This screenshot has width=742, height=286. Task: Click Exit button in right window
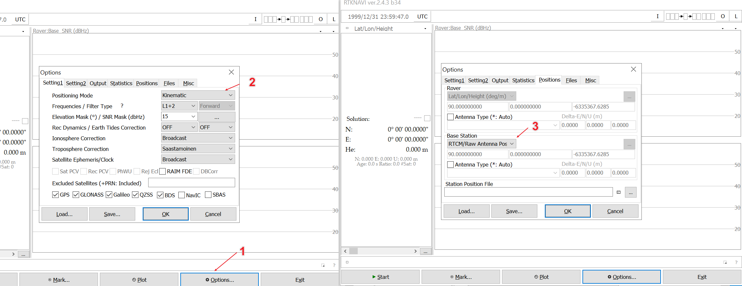click(x=702, y=277)
